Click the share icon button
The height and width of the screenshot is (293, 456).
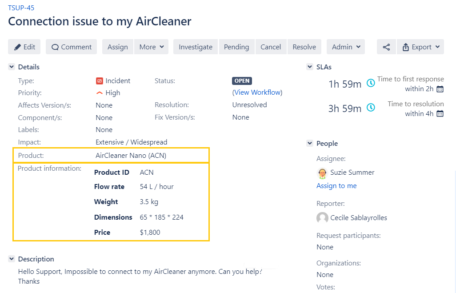(x=386, y=47)
